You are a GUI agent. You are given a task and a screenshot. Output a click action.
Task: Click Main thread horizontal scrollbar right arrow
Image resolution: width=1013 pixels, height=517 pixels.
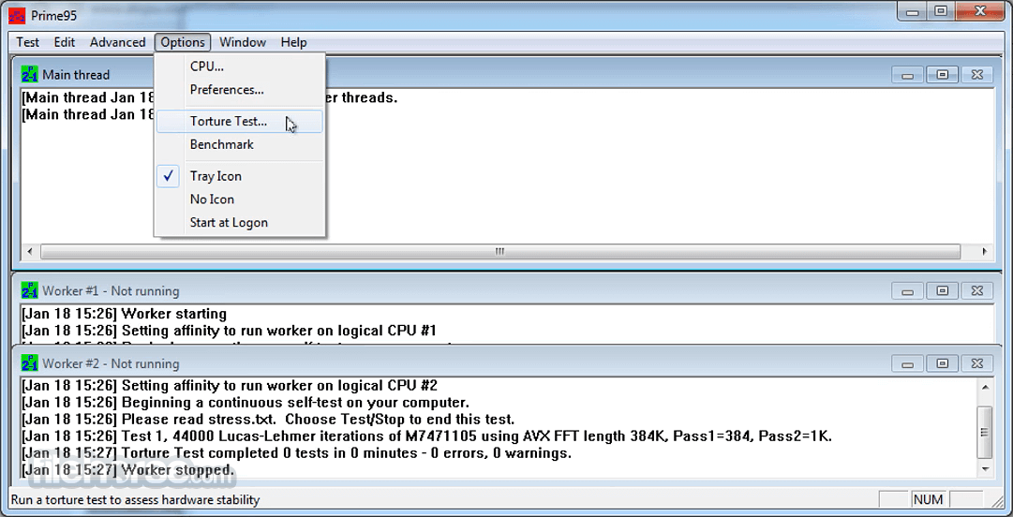985,251
